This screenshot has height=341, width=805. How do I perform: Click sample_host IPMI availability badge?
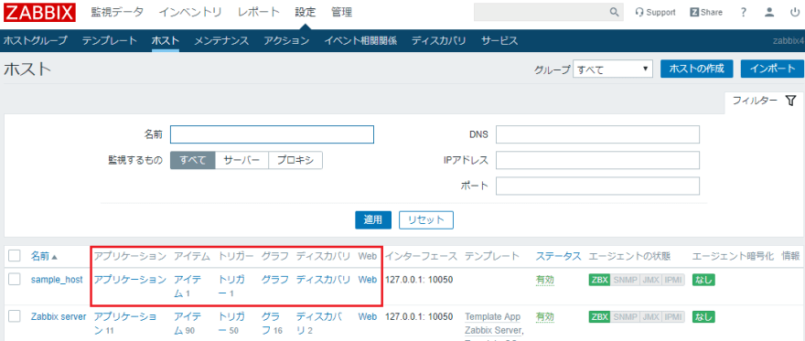[x=673, y=280]
